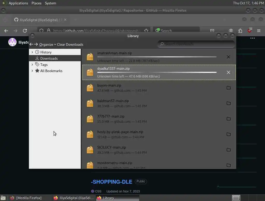Select All Bookmarks in the sidebar
The height and width of the screenshot is (201, 265).
pyautogui.click(x=55, y=71)
